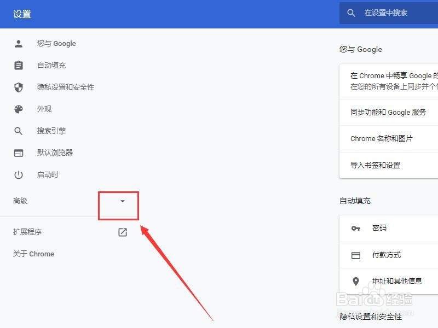Click the palette icon for 外观
Screen dimensions: 438x328
coord(19,109)
